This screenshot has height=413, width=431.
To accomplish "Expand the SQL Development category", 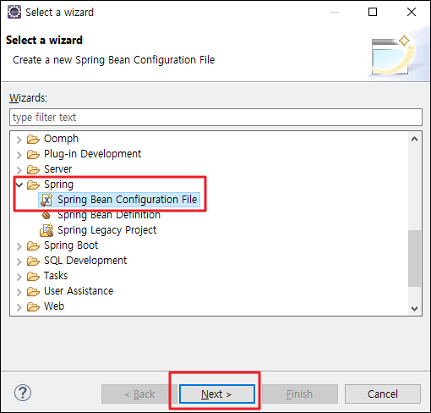I will click(x=19, y=262).
